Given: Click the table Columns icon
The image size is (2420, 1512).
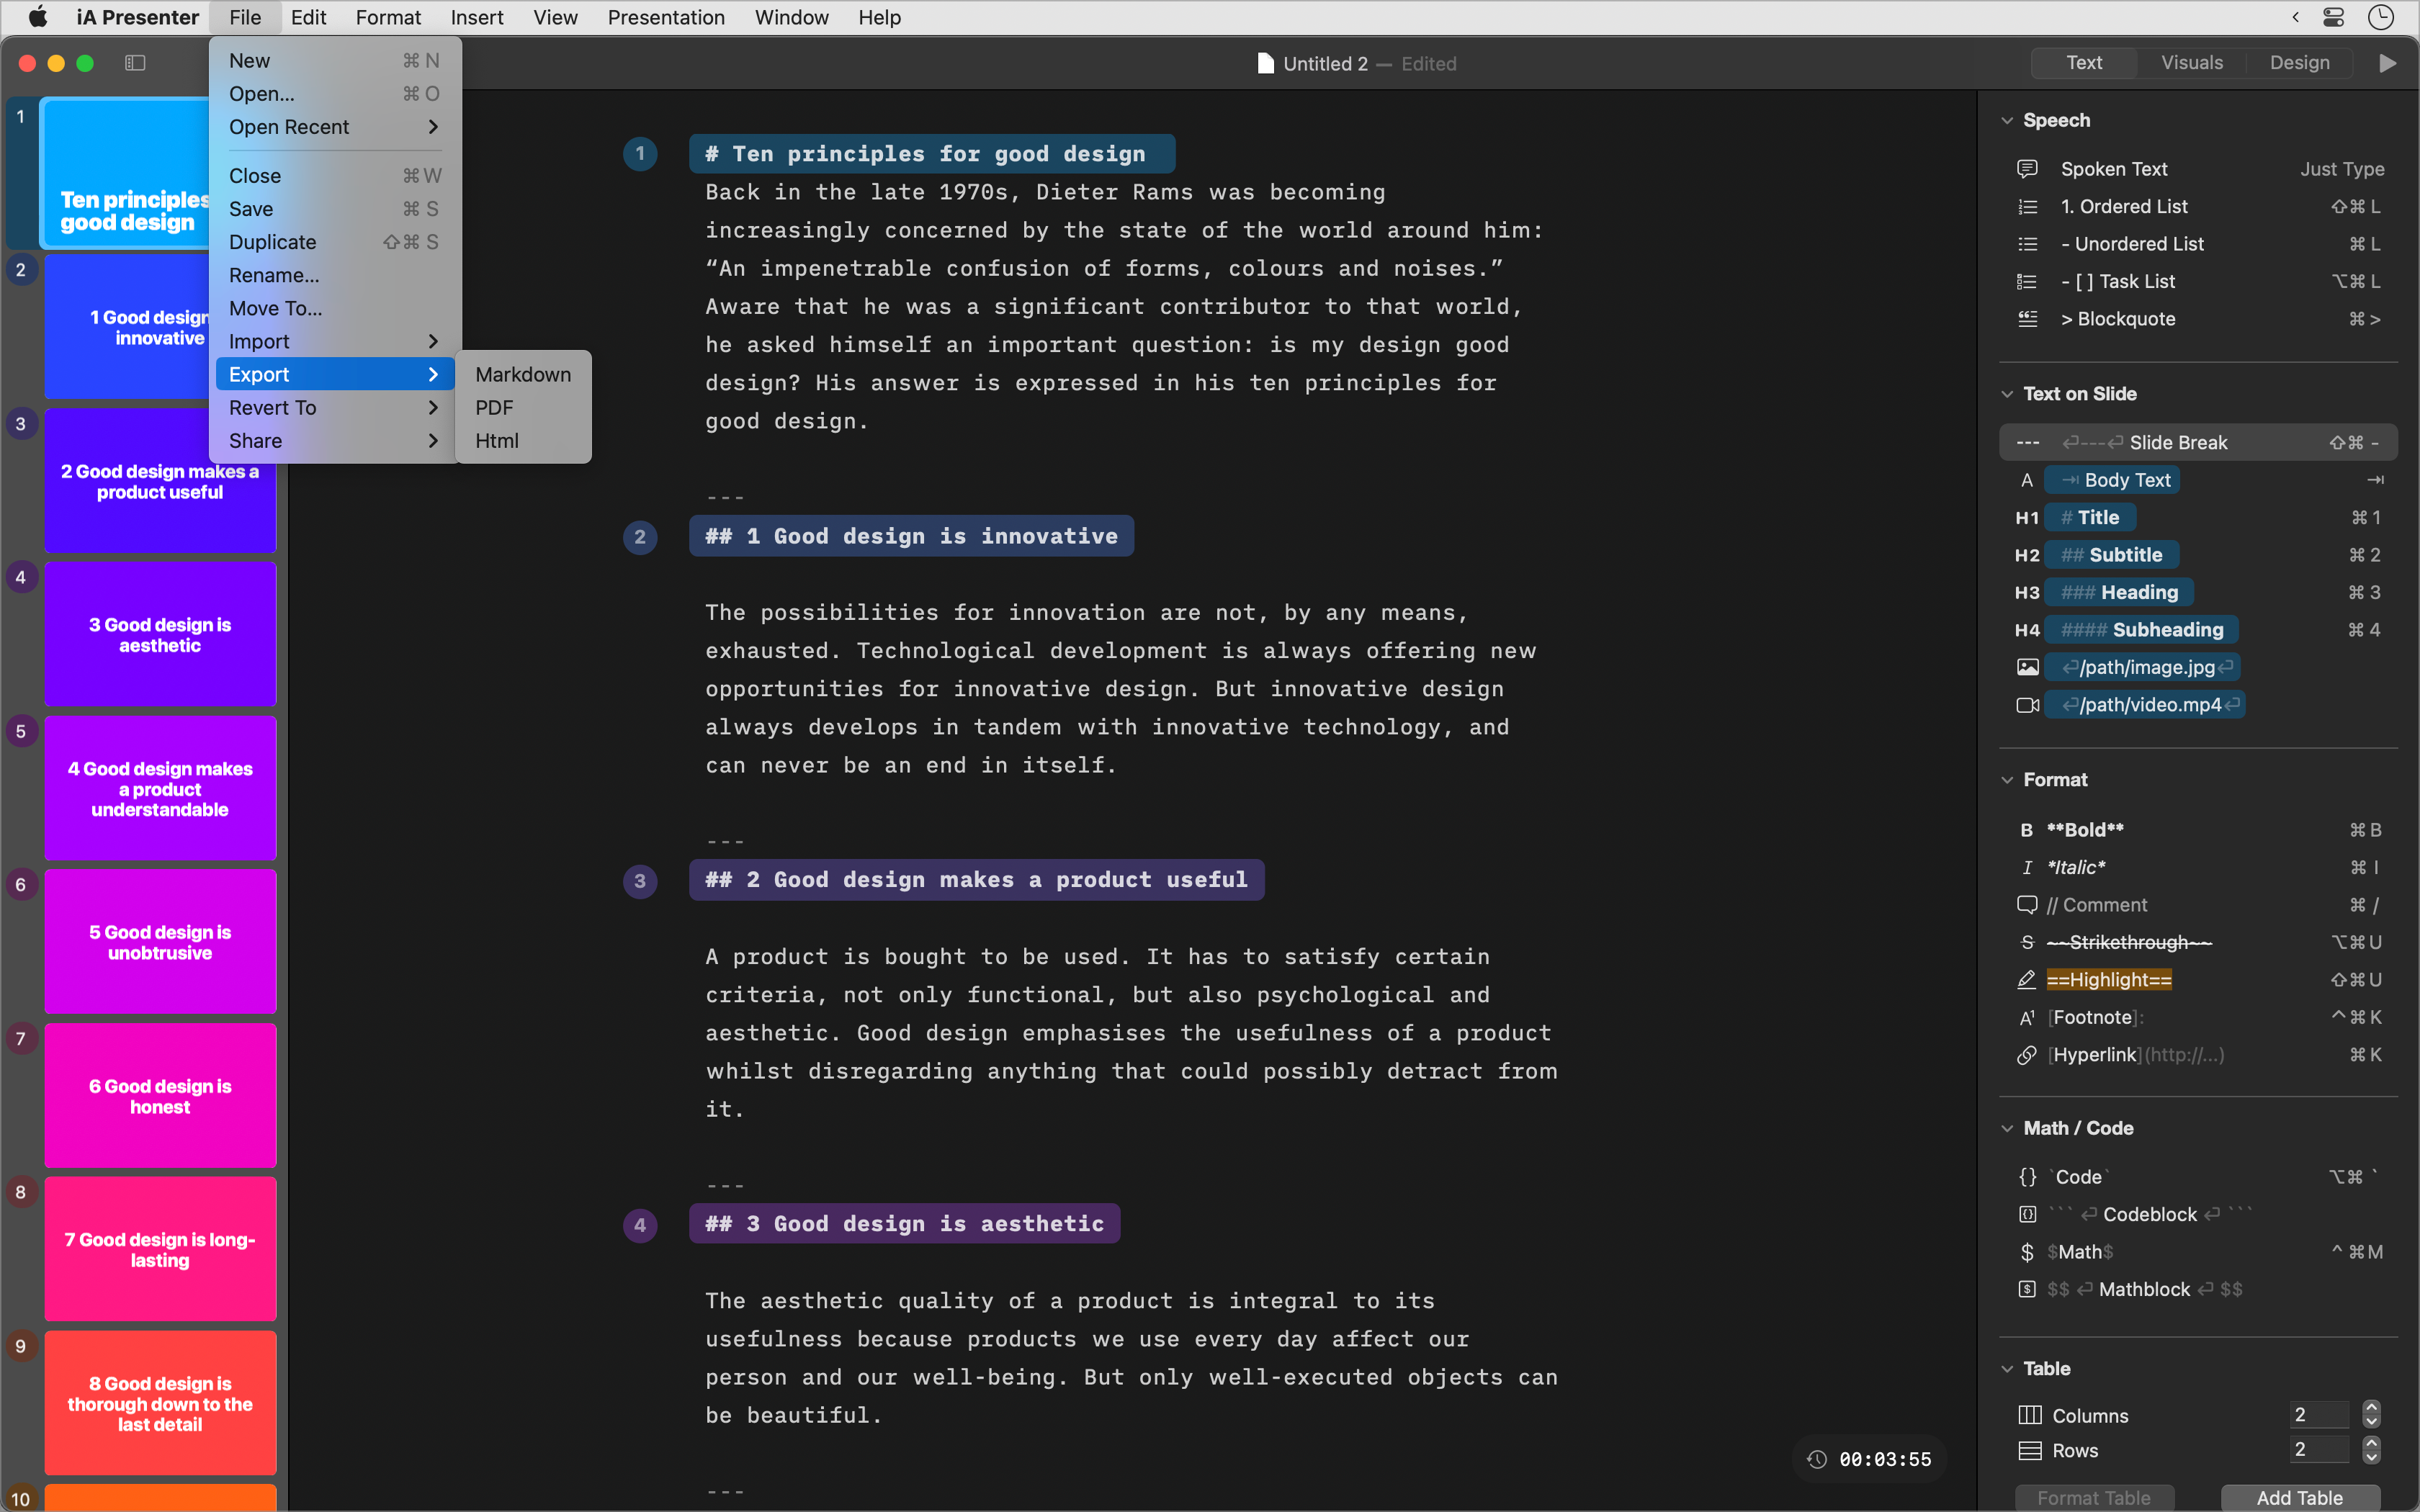Looking at the screenshot, I should (2029, 1415).
